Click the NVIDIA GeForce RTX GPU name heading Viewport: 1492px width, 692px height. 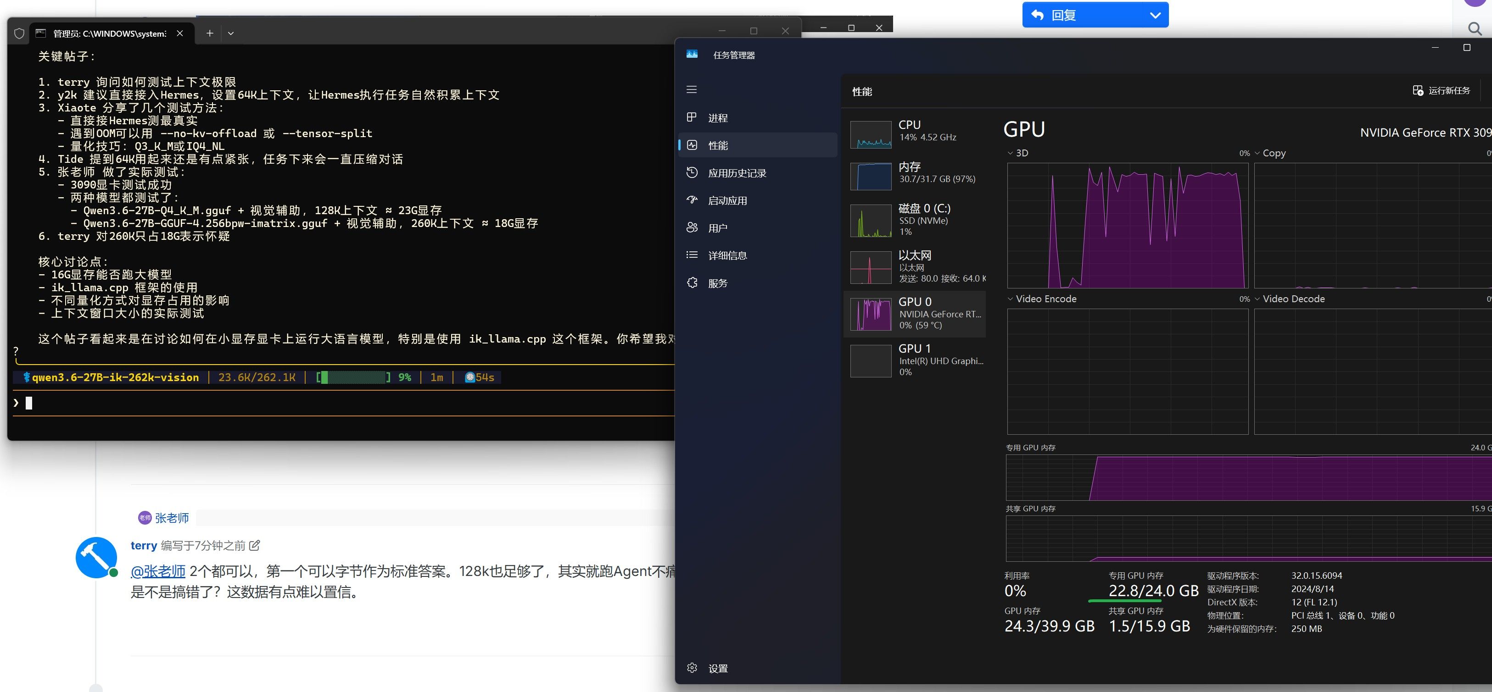point(1425,133)
